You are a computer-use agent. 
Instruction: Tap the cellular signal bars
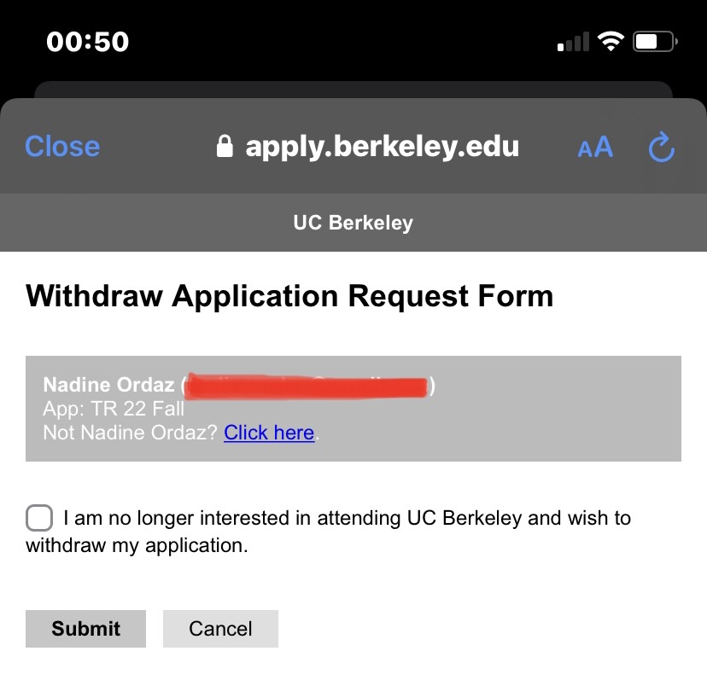coord(573,42)
